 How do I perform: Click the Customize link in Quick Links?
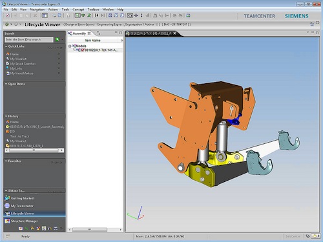56,48
